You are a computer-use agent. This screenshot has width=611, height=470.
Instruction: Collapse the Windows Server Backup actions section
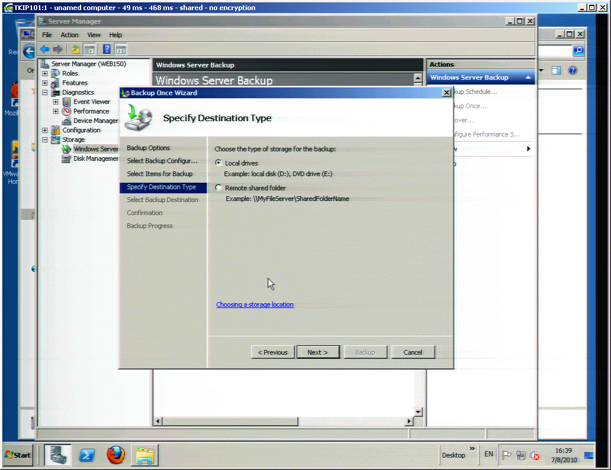tap(528, 77)
